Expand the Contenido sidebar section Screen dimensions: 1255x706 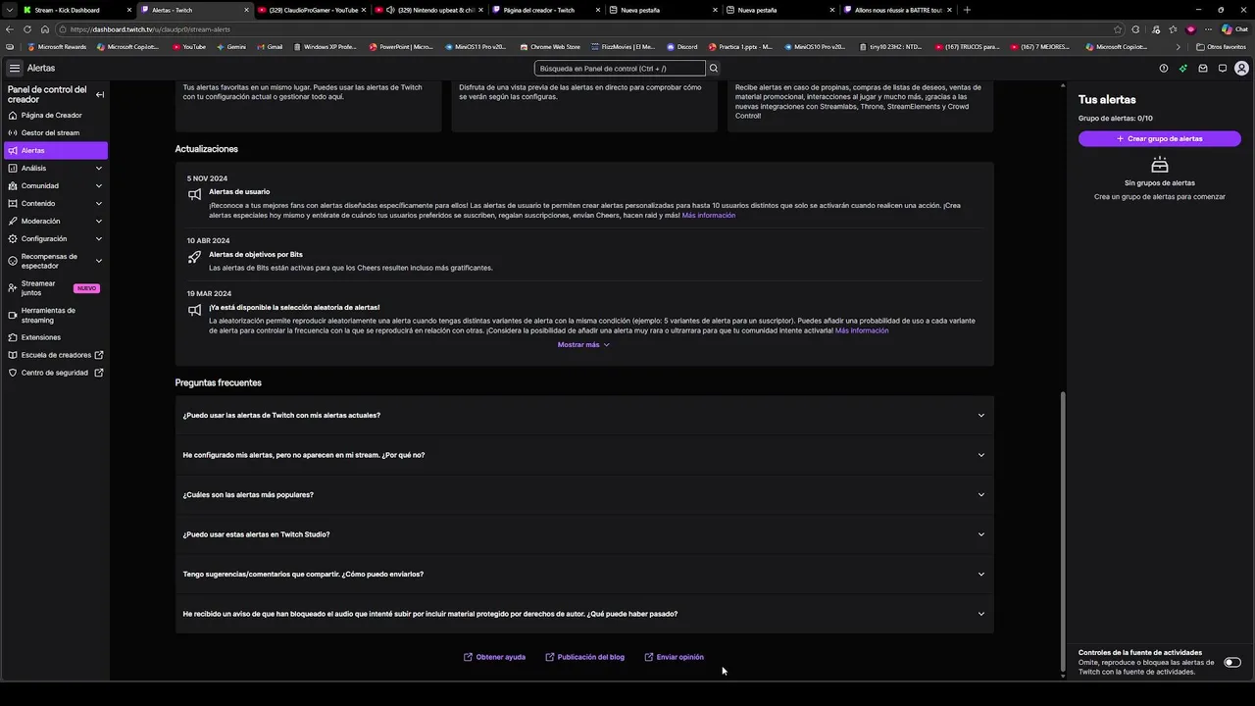[x=56, y=203]
